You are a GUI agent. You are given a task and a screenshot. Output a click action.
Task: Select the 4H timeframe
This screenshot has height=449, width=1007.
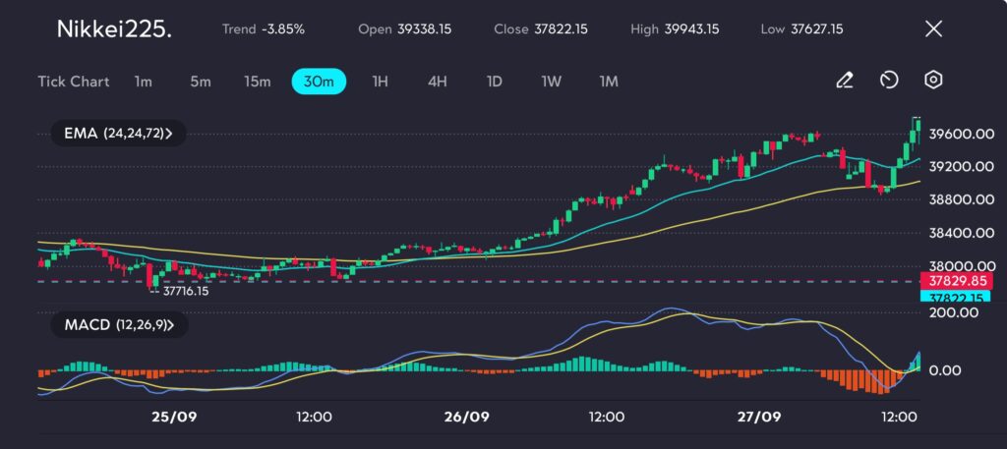point(438,82)
